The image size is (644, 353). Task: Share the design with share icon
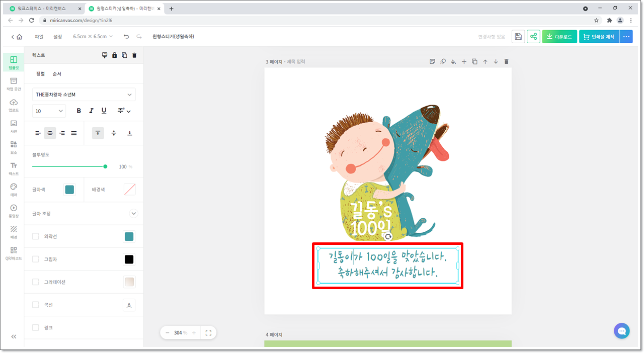point(533,37)
